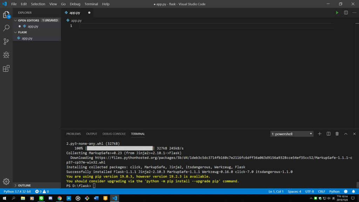Open the Help menu
The image size is (359, 202).
click(106, 4)
